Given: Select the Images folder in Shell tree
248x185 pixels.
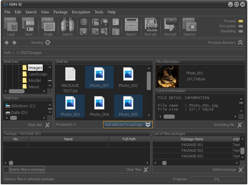Looking at the screenshot, I should coord(32,68).
